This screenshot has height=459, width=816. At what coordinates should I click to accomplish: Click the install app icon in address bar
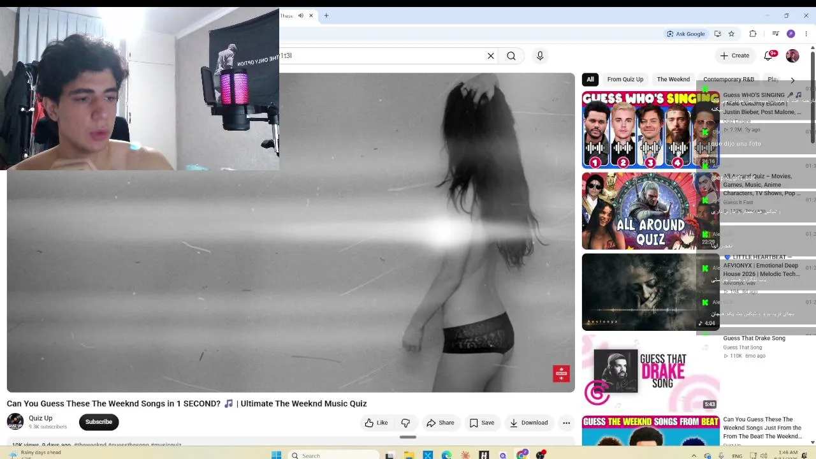point(718,34)
